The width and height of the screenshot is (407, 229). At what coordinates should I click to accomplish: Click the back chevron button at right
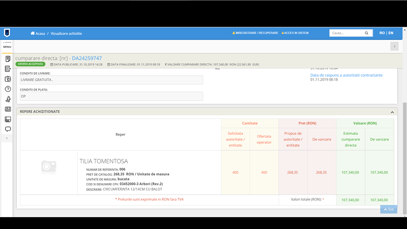click(394, 46)
